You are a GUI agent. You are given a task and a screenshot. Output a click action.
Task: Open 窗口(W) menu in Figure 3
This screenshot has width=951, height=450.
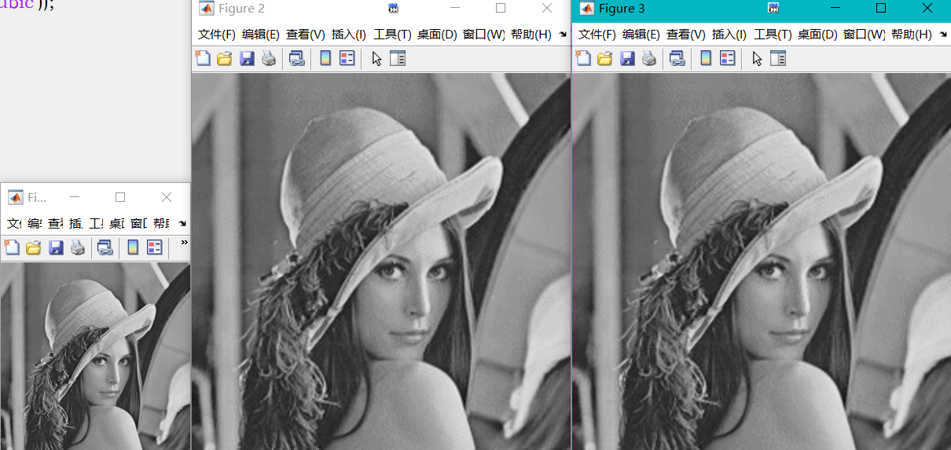pyautogui.click(x=864, y=35)
